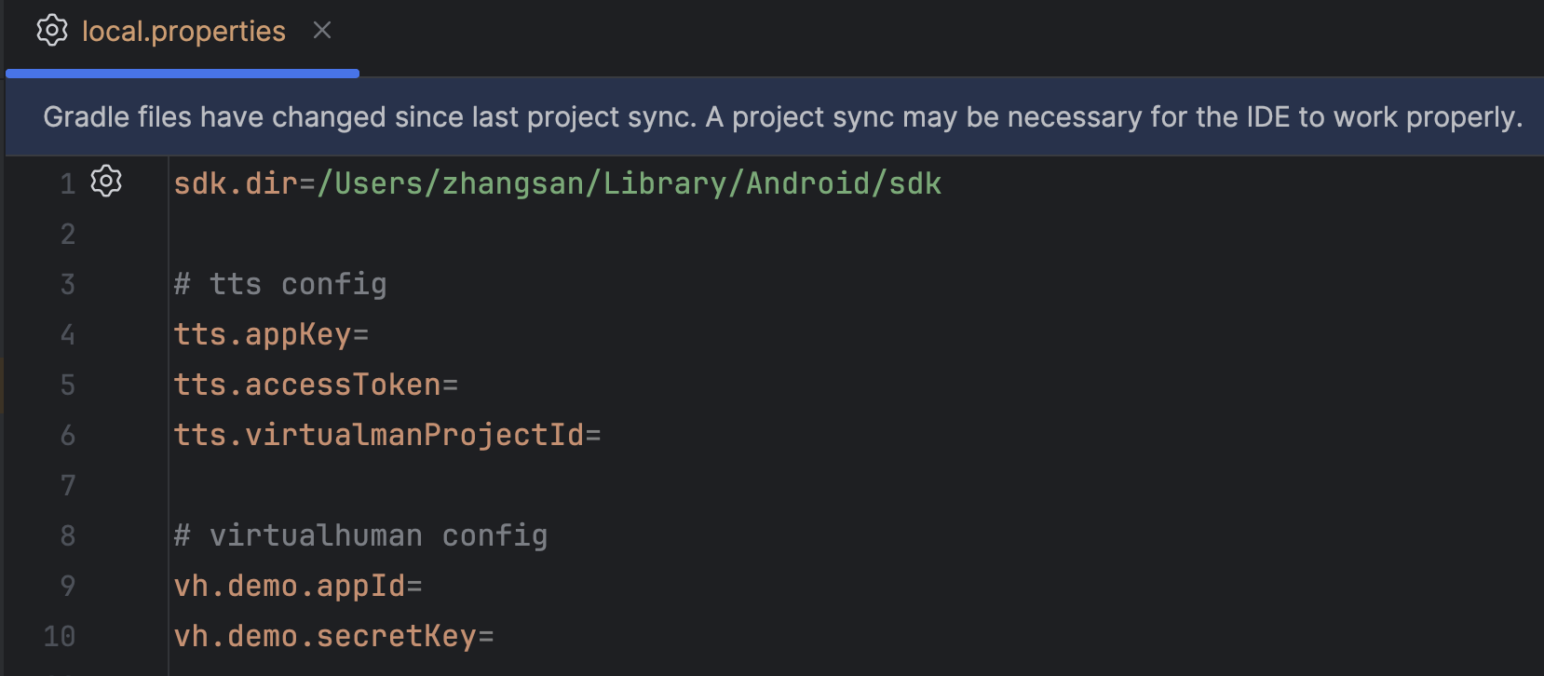
Task: Click the gear icon in the local.properties tab
Action: (52, 31)
